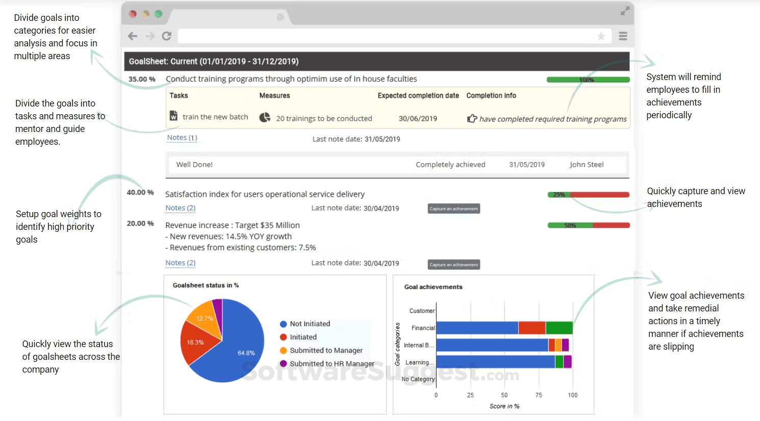Expand Notes (2) under Revenue increase goal
760x421 pixels.
click(x=181, y=263)
